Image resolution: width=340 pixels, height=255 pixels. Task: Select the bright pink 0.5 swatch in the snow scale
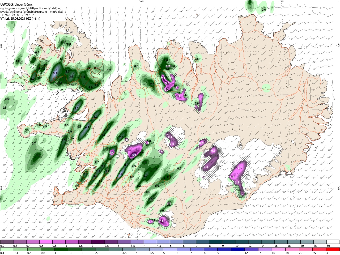[x=46, y=242]
